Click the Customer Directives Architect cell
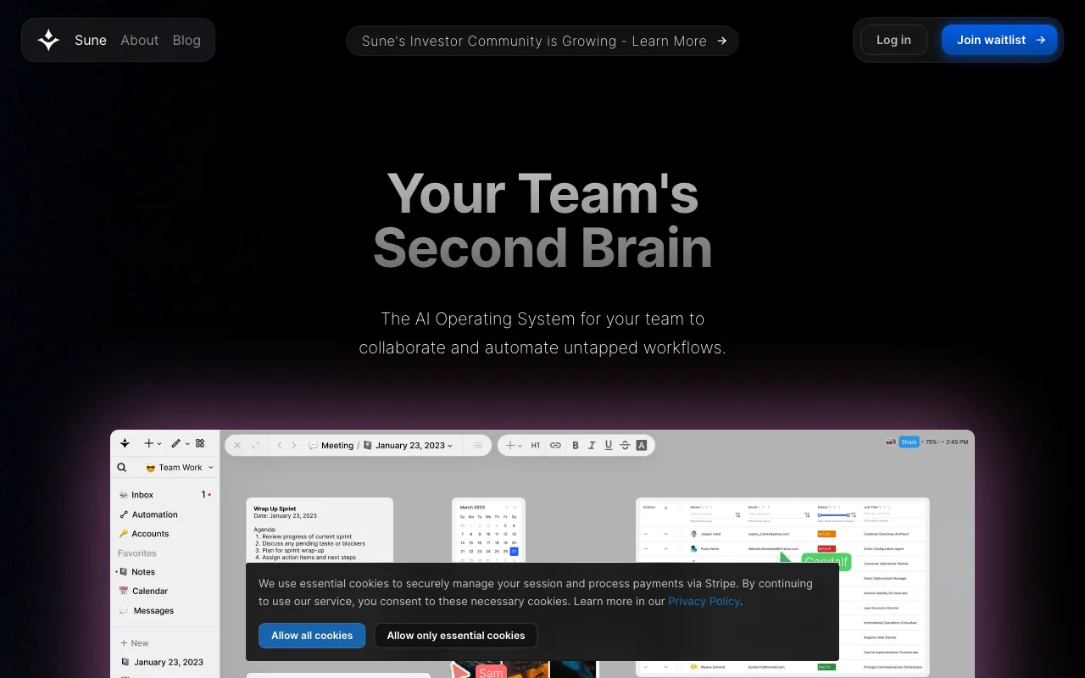1085x678 pixels. 886,534
